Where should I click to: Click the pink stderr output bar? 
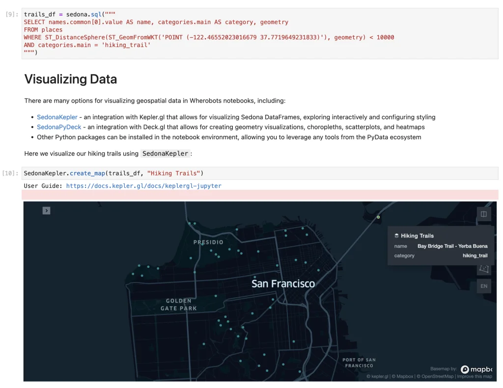click(x=260, y=195)
